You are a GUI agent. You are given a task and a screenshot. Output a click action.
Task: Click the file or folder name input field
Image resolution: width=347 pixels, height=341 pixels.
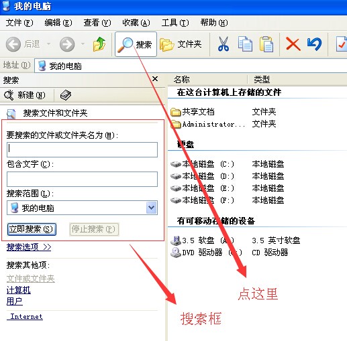[82, 149]
